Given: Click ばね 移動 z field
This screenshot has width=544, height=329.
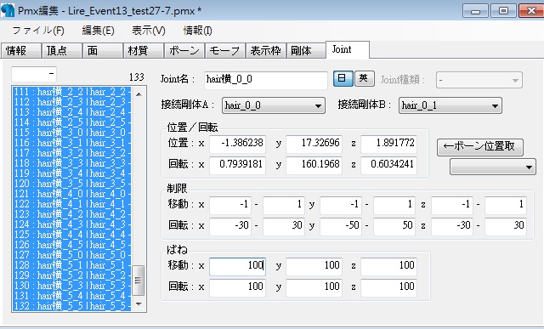Looking at the screenshot, I should pyautogui.click(x=389, y=266).
